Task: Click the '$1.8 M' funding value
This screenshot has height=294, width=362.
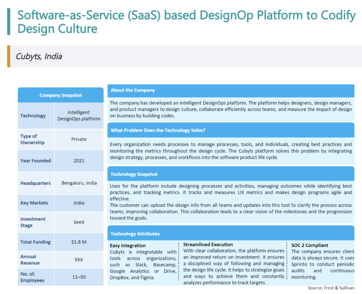Action: coord(79,242)
